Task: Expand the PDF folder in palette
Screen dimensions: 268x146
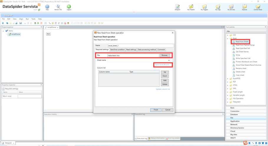Action: 228,82
